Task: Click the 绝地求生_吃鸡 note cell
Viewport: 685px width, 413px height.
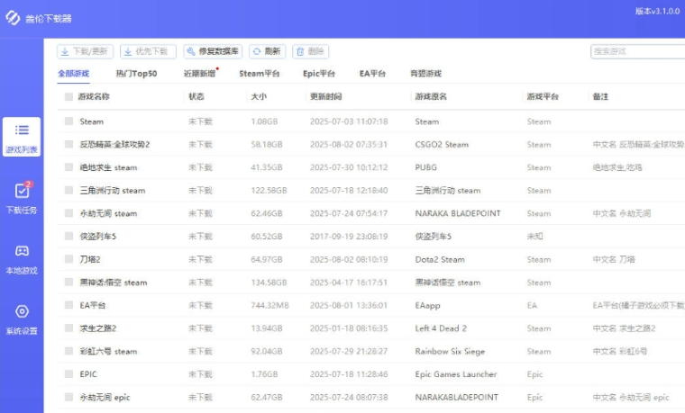Action: tap(616, 167)
